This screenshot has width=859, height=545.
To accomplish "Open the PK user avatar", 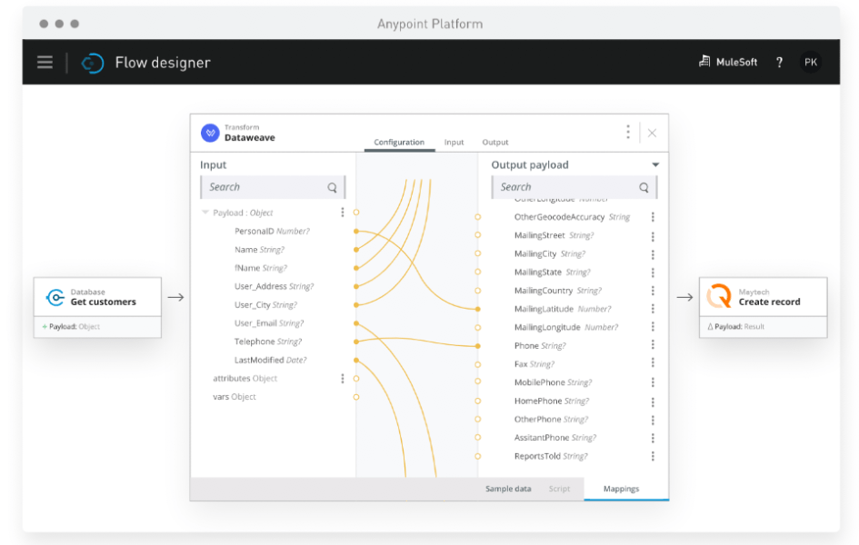I will (x=810, y=63).
